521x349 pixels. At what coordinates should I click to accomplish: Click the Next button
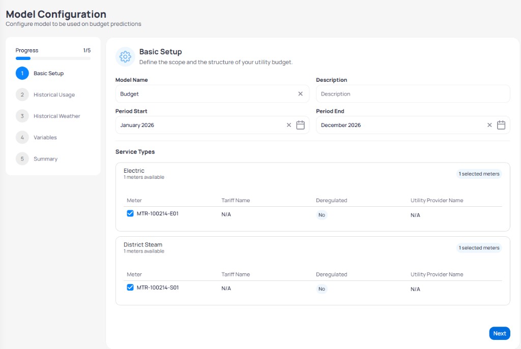(500, 333)
